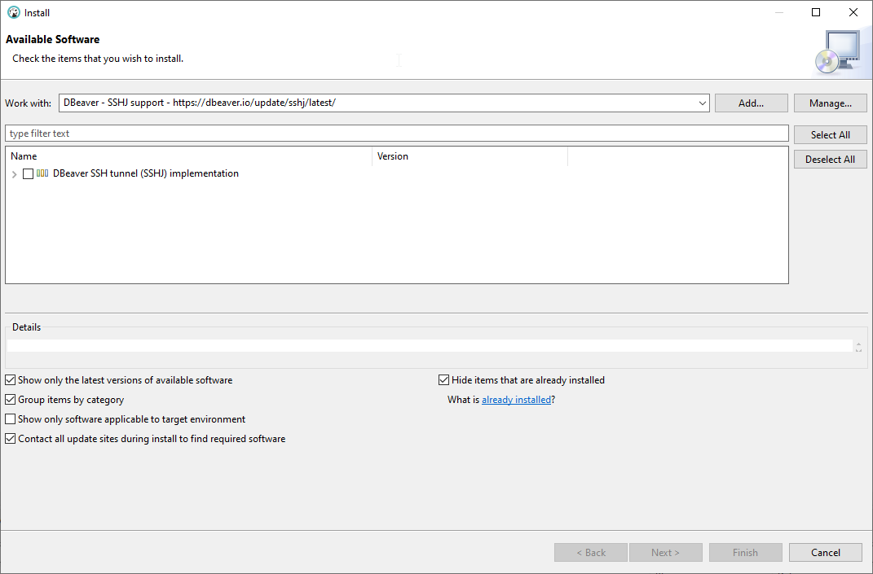Click the Add button to add a site
Image resolution: width=873 pixels, height=574 pixels.
point(751,103)
